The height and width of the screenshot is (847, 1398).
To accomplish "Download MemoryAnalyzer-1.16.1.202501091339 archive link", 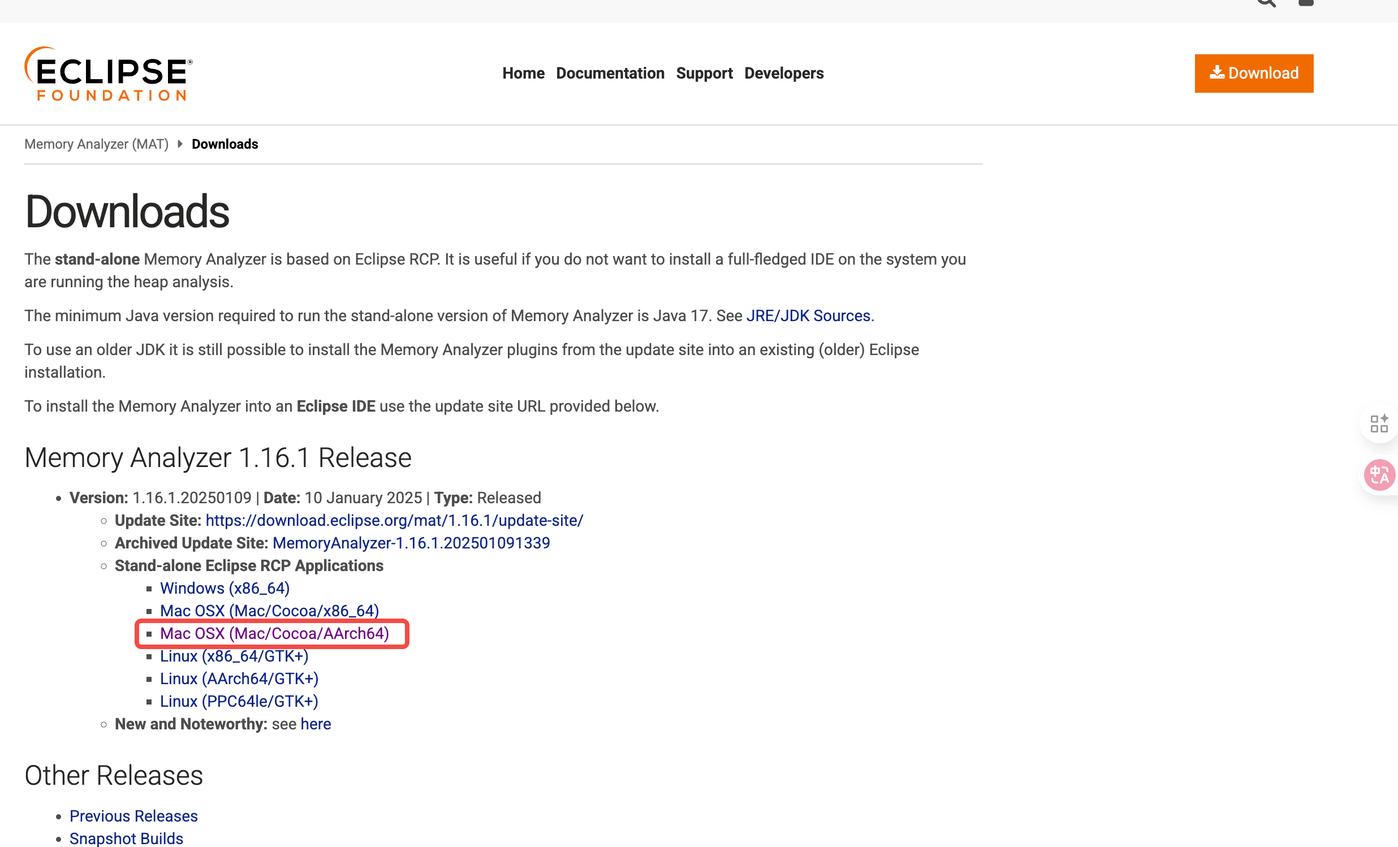I will [x=411, y=543].
